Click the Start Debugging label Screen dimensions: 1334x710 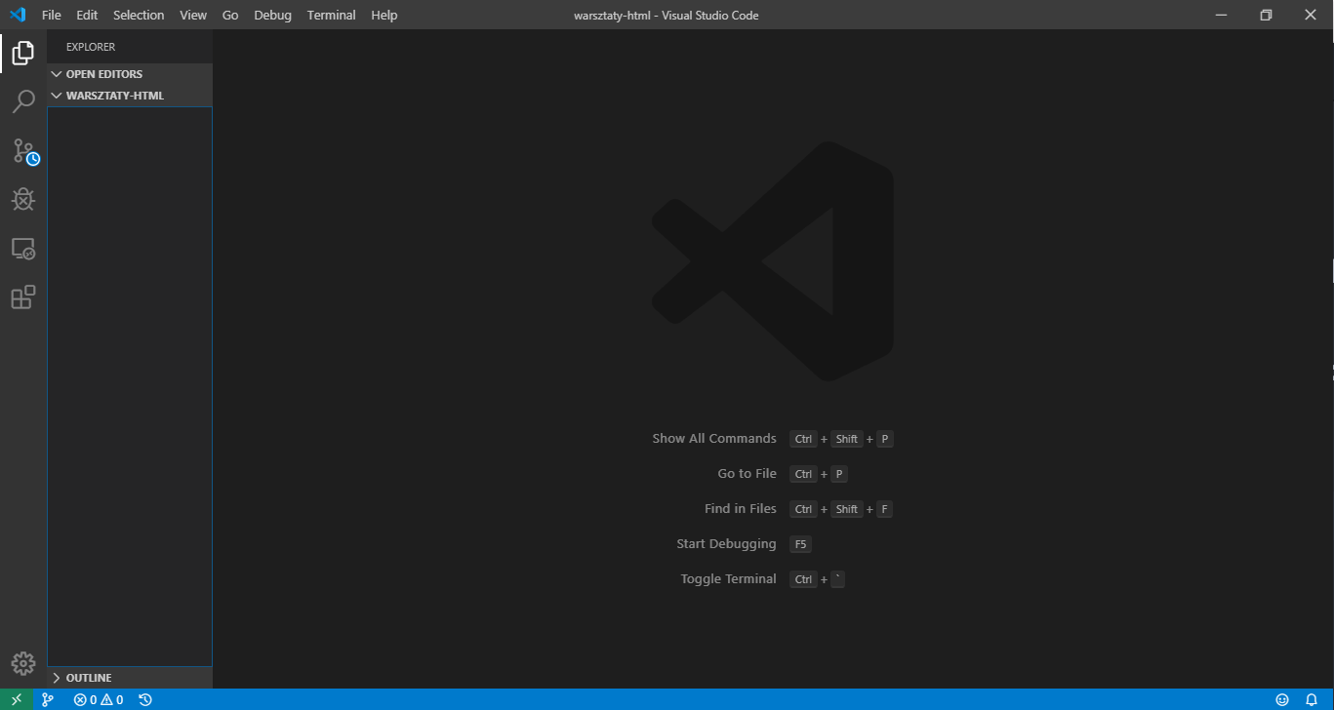[x=727, y=544]
